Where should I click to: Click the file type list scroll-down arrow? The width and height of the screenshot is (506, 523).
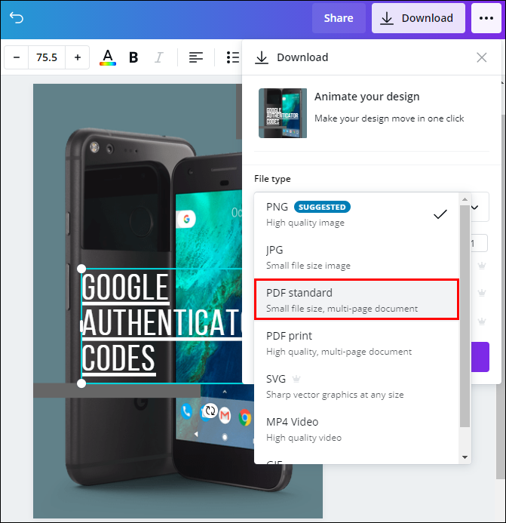point(465,457)
